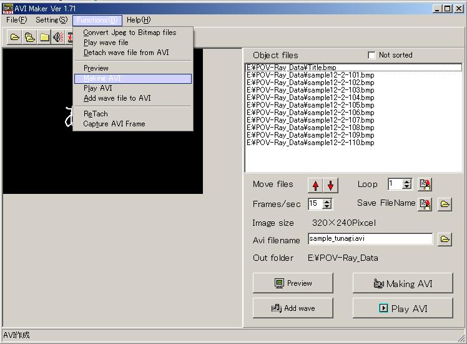
Task: Click the Play AVI button at the bottom
Action: (403, 308)
